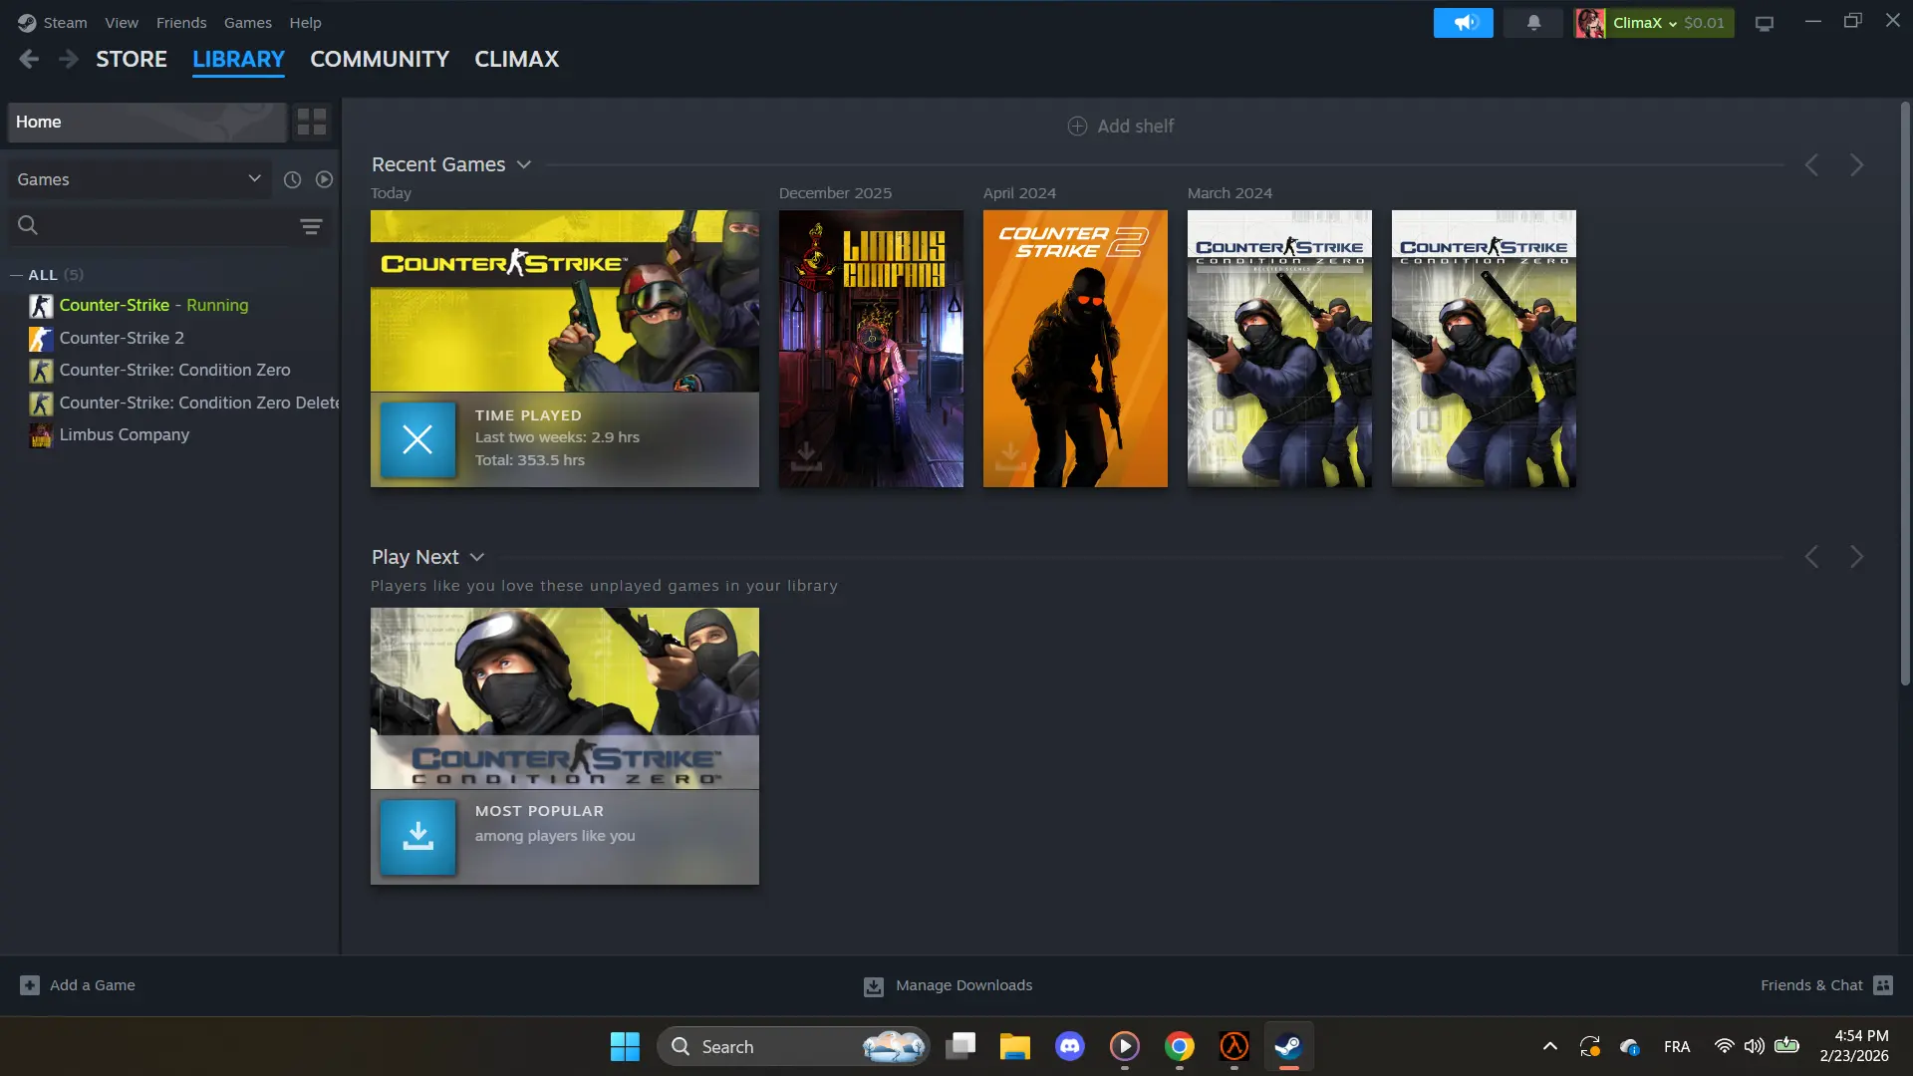Go forward with the right arrow navigation icon

(x=68, y=60)
